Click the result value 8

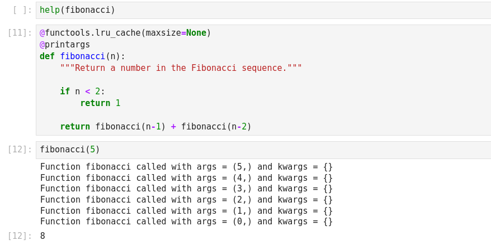tap(43, 236)
